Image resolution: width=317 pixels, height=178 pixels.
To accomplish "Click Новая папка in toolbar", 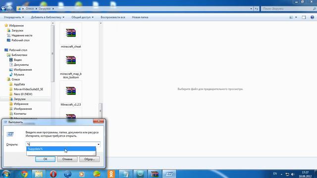I will [140, 17].
